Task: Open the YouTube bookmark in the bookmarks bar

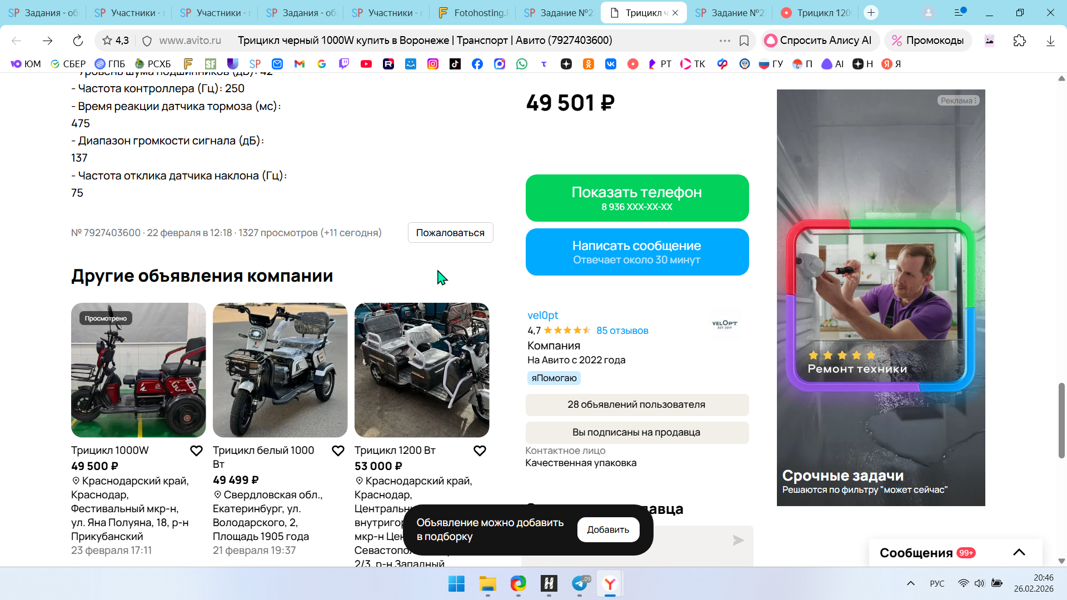Action: coord(366,64)
